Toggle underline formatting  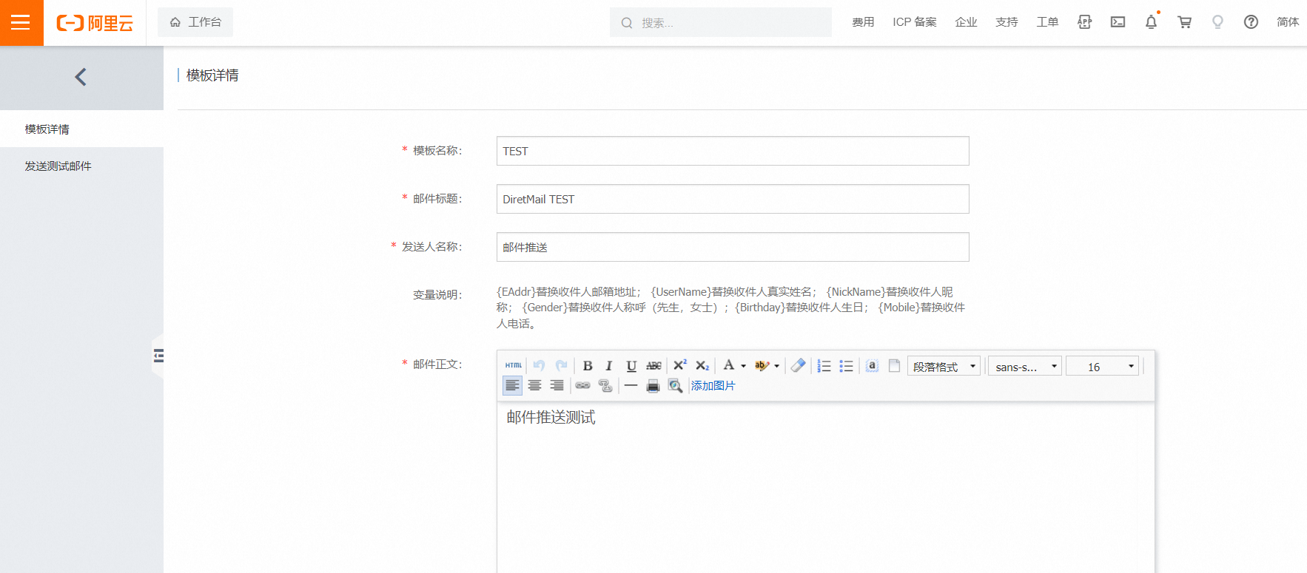point(631,365)
